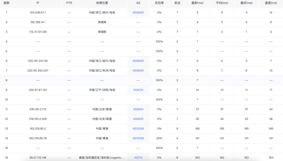
Task: Open the AS58461 link for hop 1
Action: point(138,12)
